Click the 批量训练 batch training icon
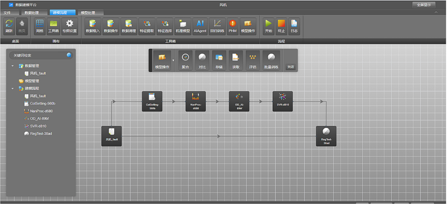This screenshot has height=204, width=447. point(272,60)
